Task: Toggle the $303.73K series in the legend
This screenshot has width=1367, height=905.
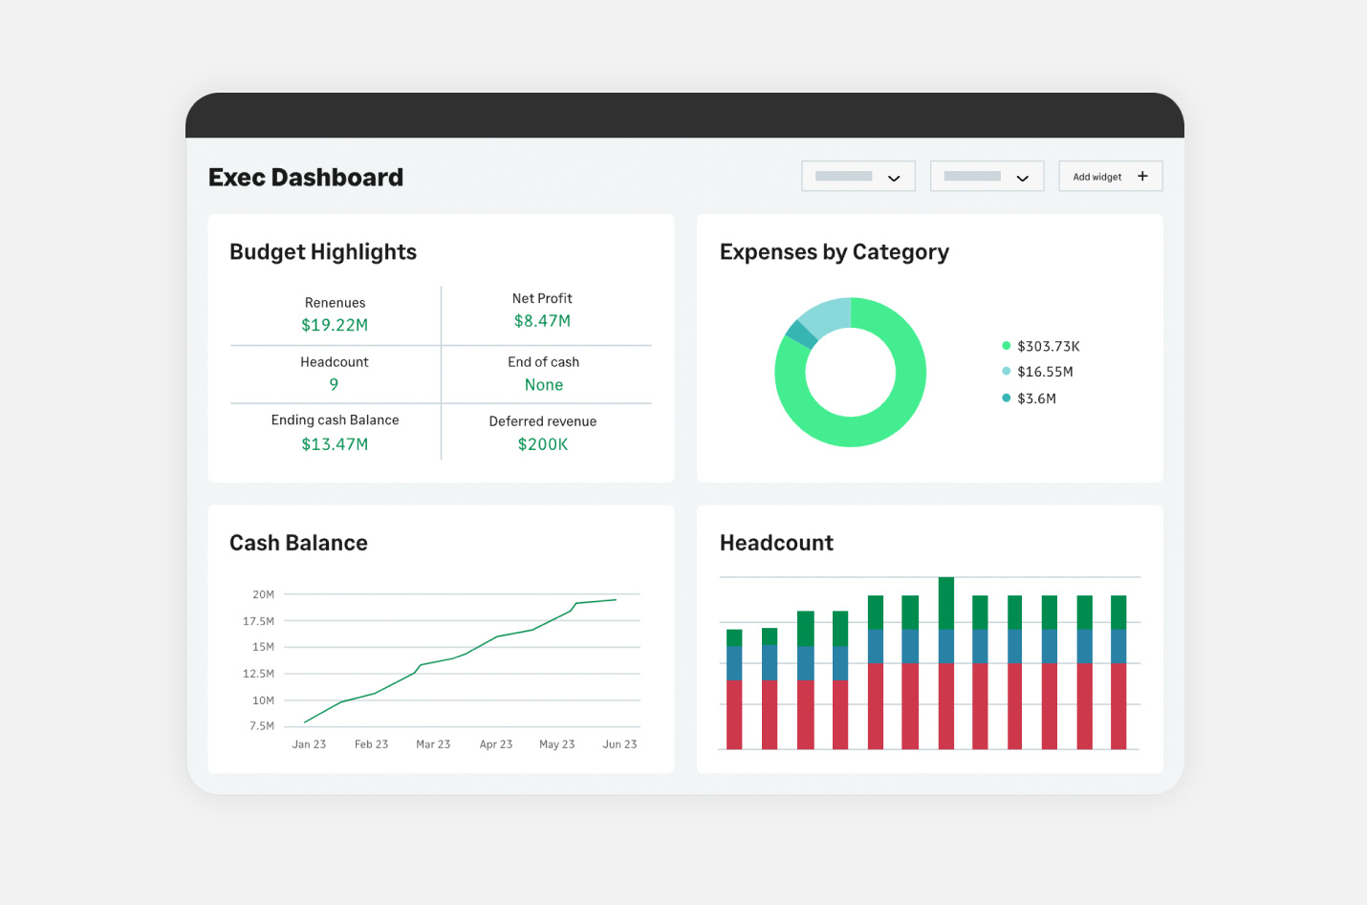Action: click(1041, 346)
